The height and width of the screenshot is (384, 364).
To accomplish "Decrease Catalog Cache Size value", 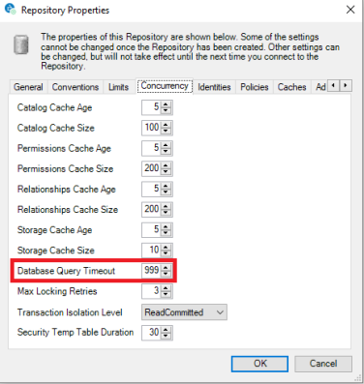I will [x=166, y=131].
